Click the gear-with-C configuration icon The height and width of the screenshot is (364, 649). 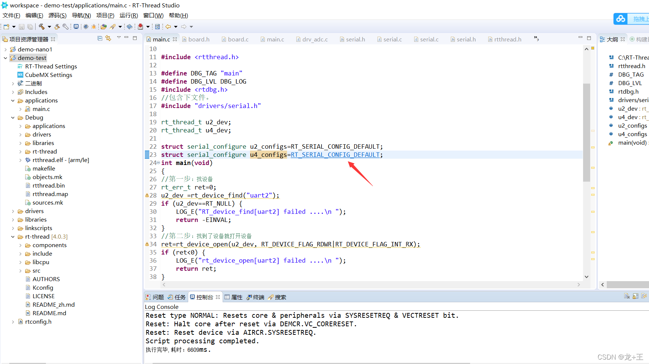pos(86,27)
